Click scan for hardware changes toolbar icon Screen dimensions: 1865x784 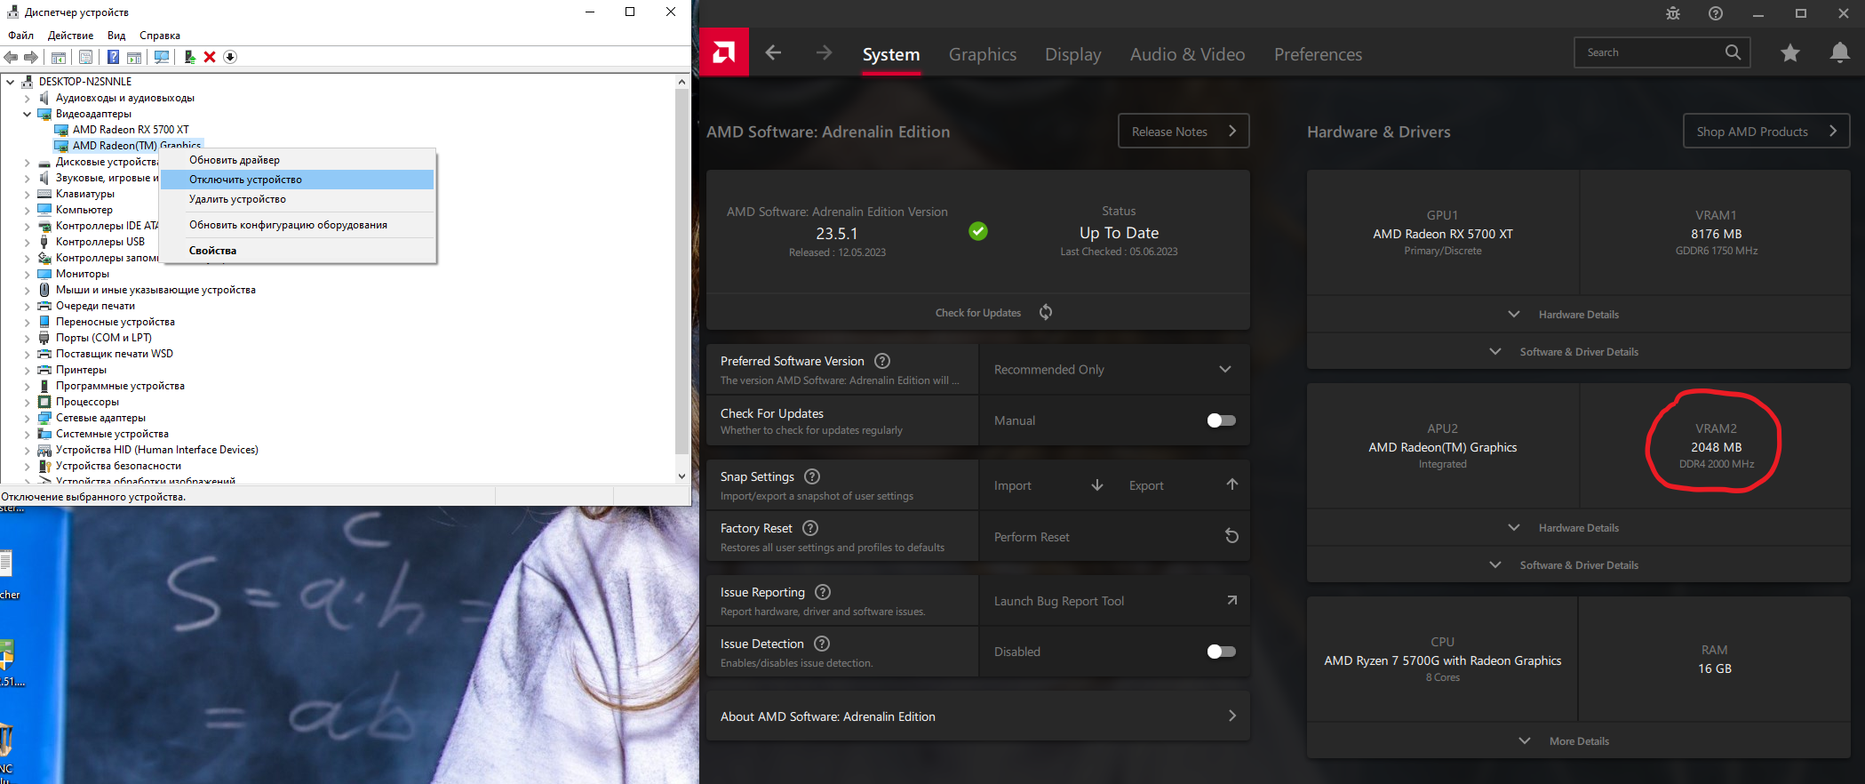[162, 57]
